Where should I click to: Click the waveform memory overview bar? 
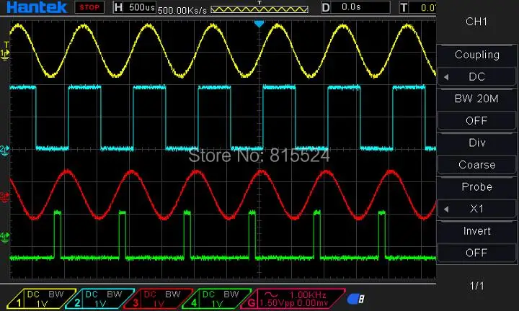point(259,9)
